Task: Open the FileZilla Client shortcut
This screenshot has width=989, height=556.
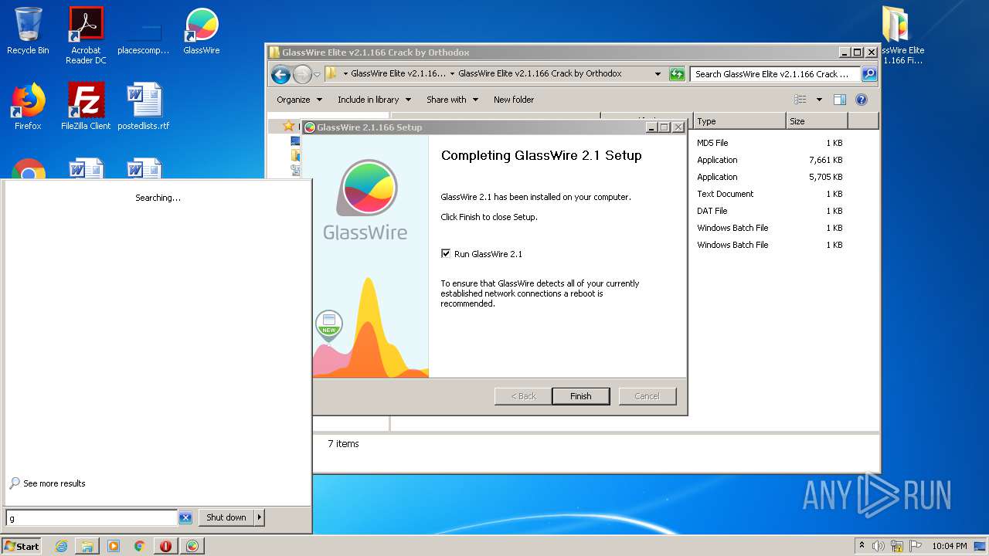Action: [86, 107]
